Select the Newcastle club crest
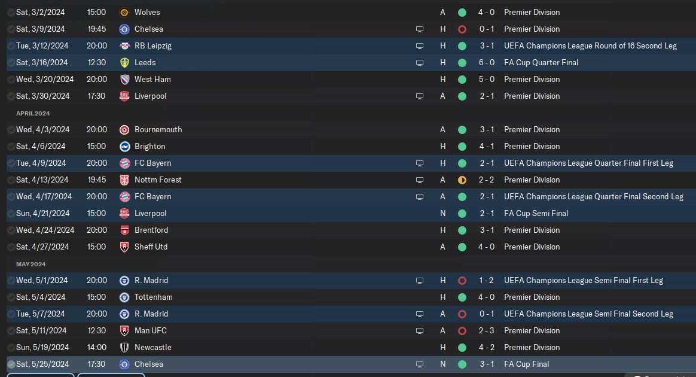 (x=124, y=347)
